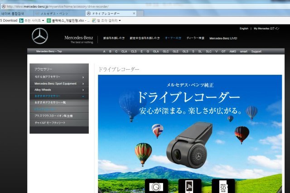
Task: Select the GLA model link
Action: coord(156,51)
